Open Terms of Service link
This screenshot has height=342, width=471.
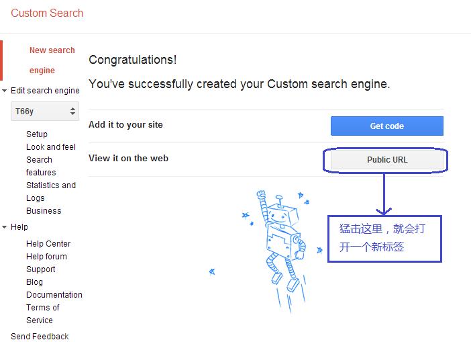click(x=42, y=314)
